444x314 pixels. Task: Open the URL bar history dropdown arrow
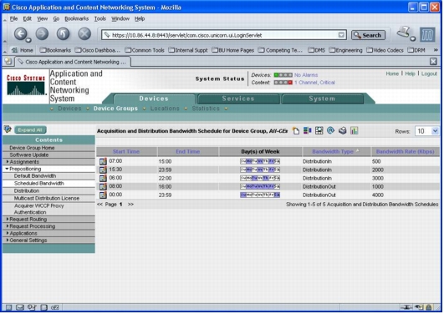coord(341,35)
